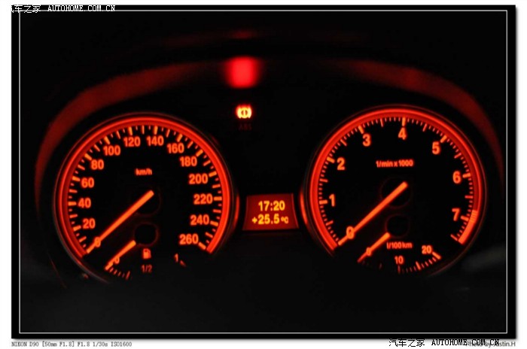Click the km/h unit label
Viewport: 527px width, 349px height.
[x=144, y=171]
